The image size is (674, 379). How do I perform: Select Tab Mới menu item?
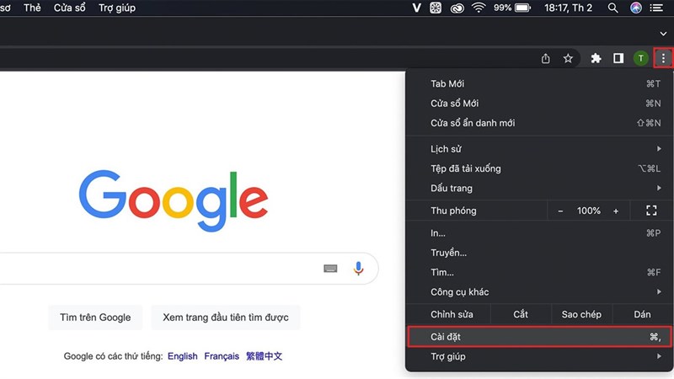[539, 83]
